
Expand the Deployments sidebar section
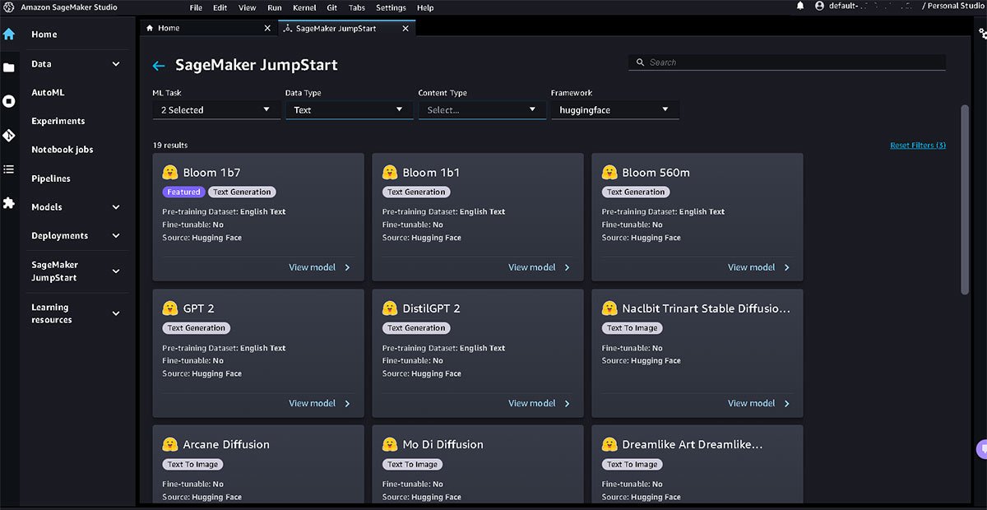[116, 236]
